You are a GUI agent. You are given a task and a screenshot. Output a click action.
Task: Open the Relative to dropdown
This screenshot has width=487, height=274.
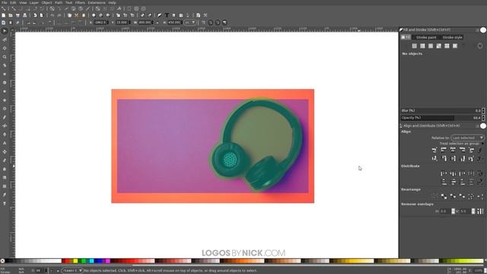click(467, 138)
